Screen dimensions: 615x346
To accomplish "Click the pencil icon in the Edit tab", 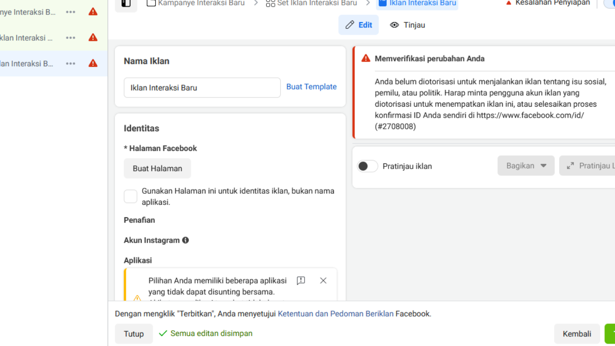I will pyautogui.click(x=350, y=25).
